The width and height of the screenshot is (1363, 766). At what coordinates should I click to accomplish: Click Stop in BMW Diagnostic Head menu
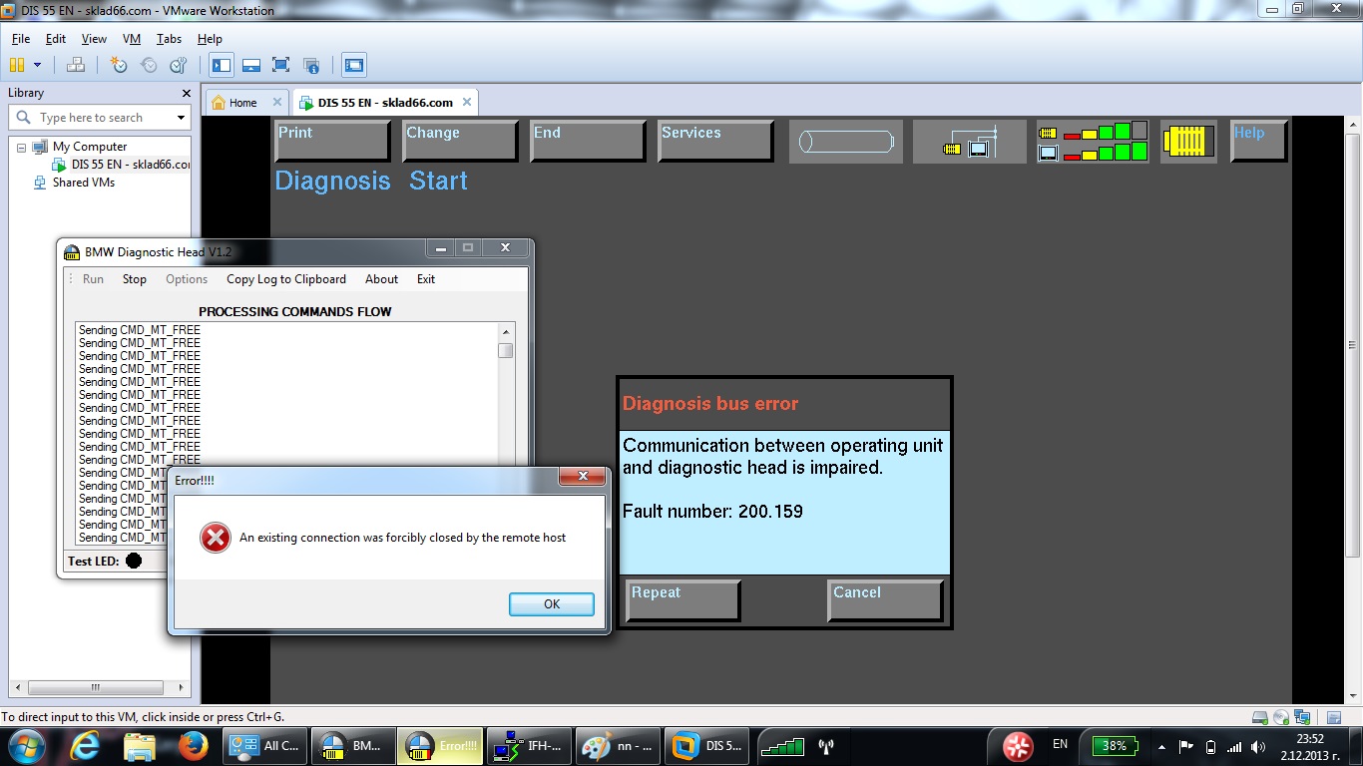click(x=135, y=279)
